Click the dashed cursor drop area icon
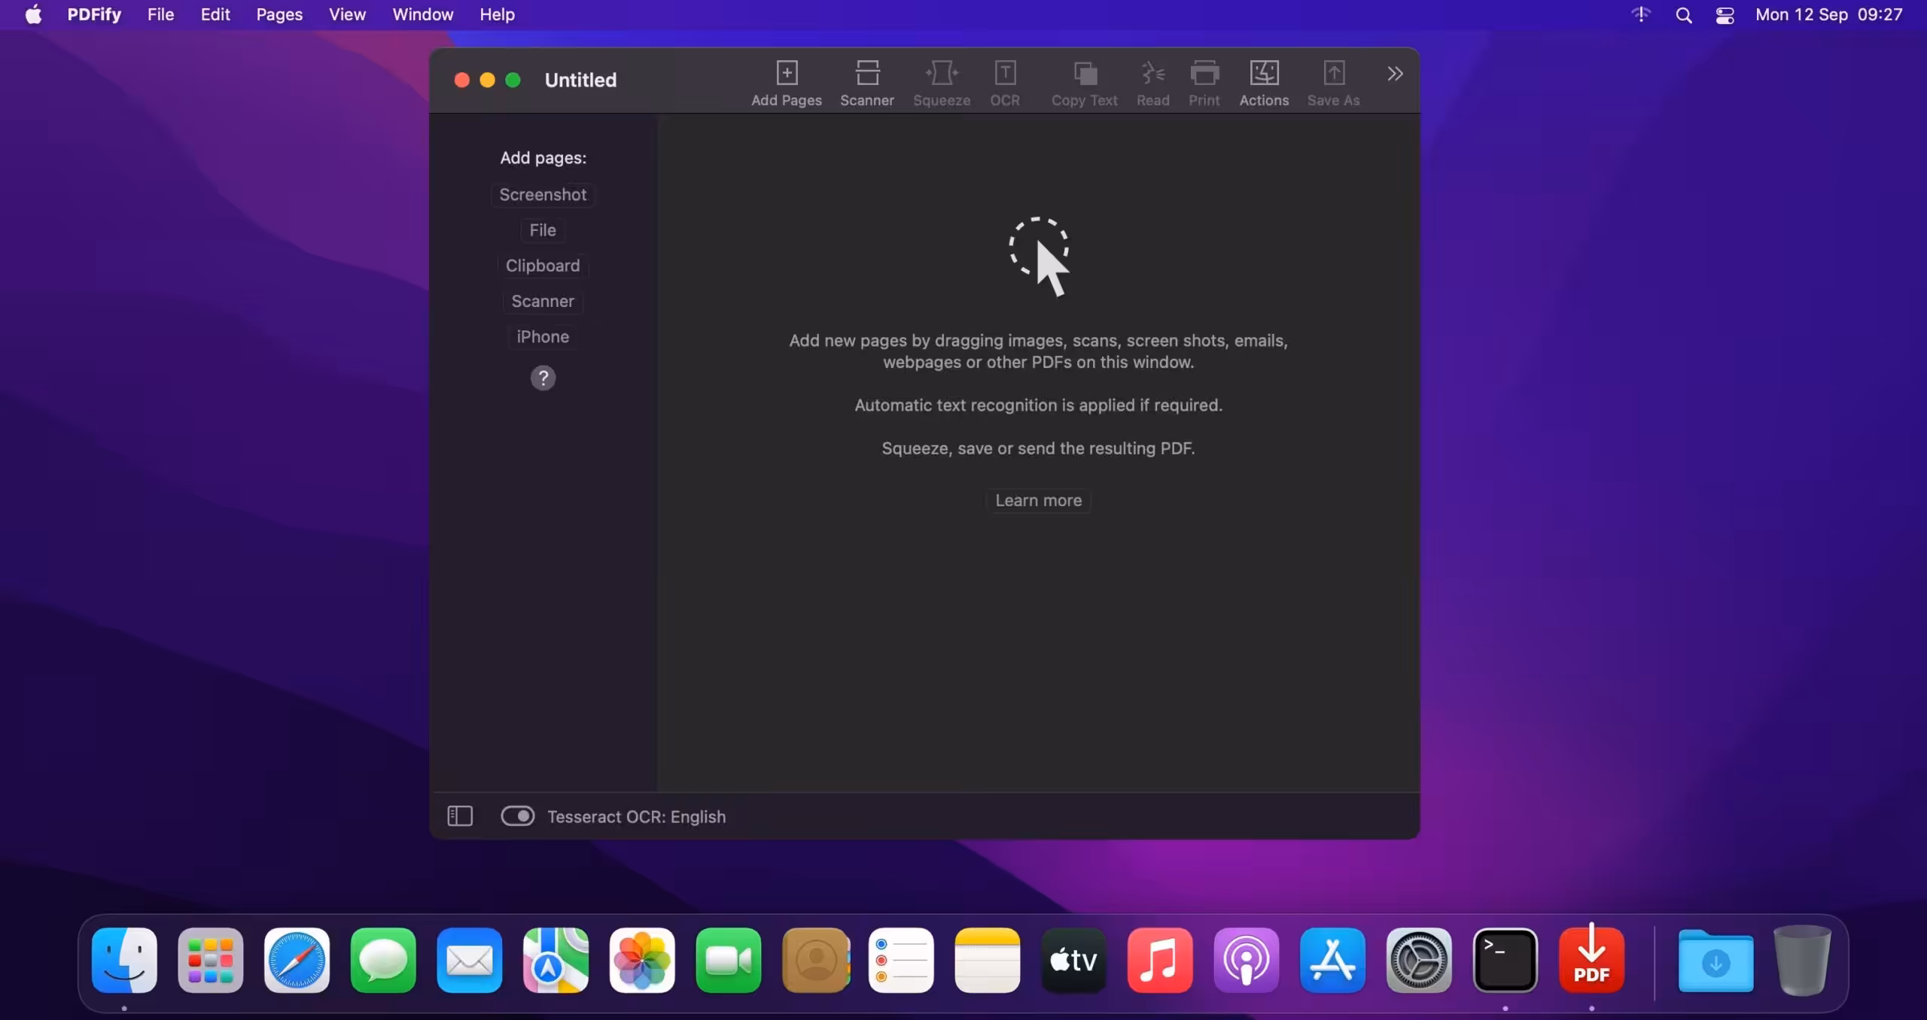Image resolution: width=1927 pixels, height=1020 pixels. point(1040,257)
